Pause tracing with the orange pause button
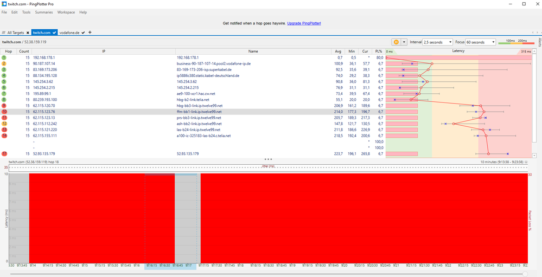Screen dimensions: 542x277 (x=396, y=42)
